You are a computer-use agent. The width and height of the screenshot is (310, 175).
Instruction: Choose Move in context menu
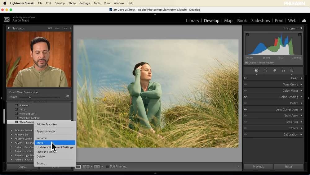pos(55,143)
